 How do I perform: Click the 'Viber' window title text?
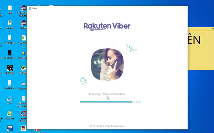(35, 9)
